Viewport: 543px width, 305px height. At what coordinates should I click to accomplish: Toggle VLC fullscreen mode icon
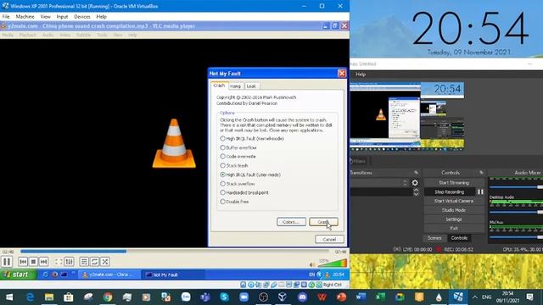(59, 262)
